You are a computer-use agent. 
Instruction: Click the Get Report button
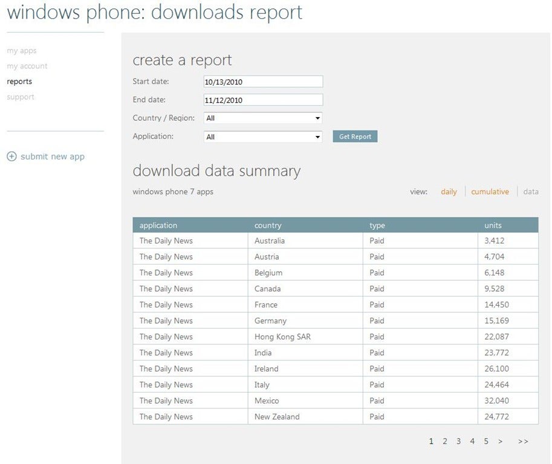coord(355,137)
